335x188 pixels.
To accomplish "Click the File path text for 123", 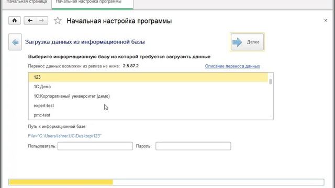I will (65, 136).
